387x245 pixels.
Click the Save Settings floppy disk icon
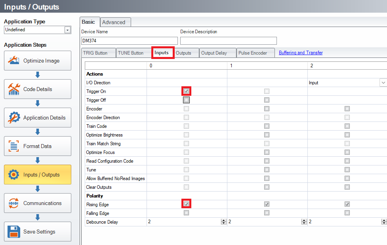14,232
